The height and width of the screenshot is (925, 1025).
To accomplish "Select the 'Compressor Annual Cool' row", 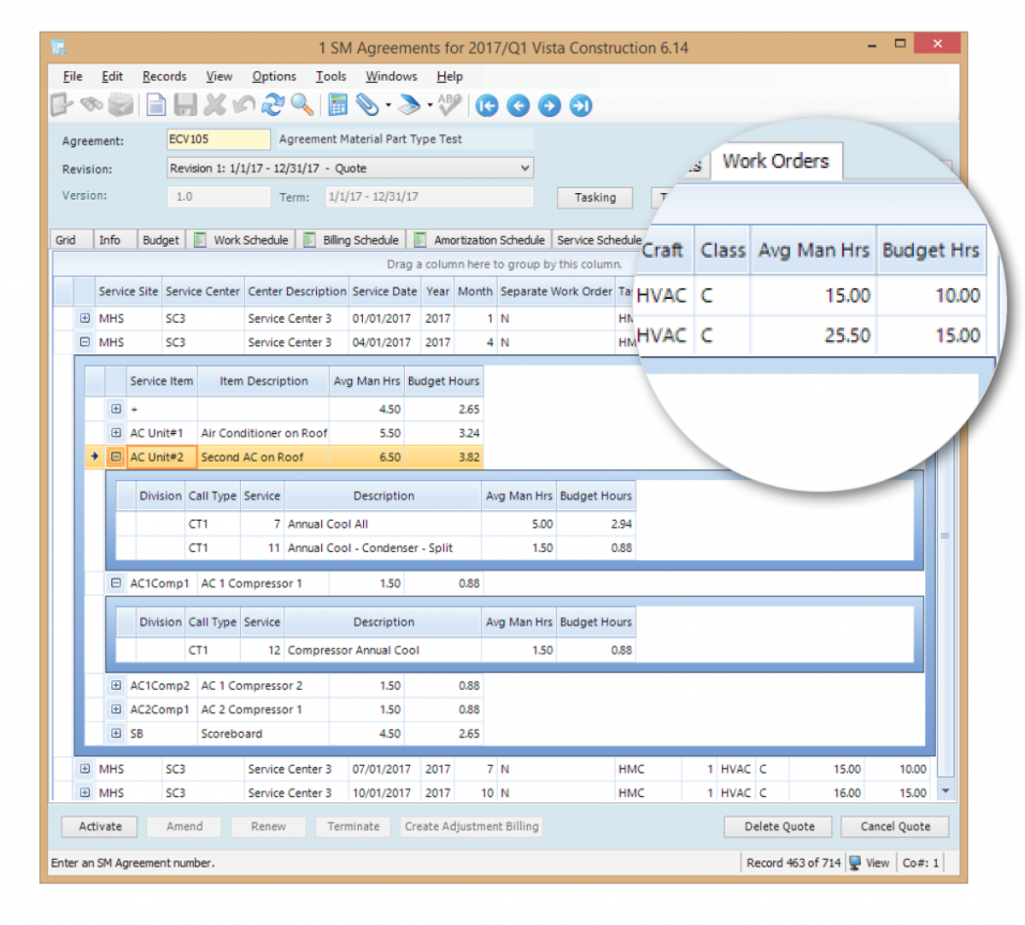I will [374, 650].
